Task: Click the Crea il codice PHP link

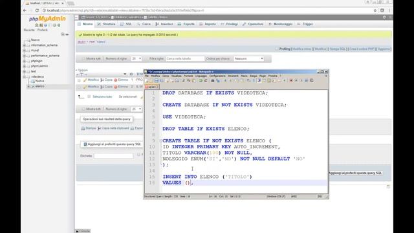Action: (x=362, y=49)
